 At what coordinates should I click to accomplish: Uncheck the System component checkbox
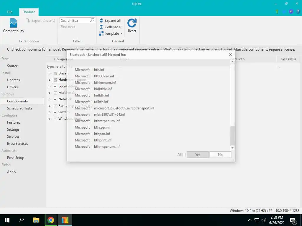coord(55,112)
